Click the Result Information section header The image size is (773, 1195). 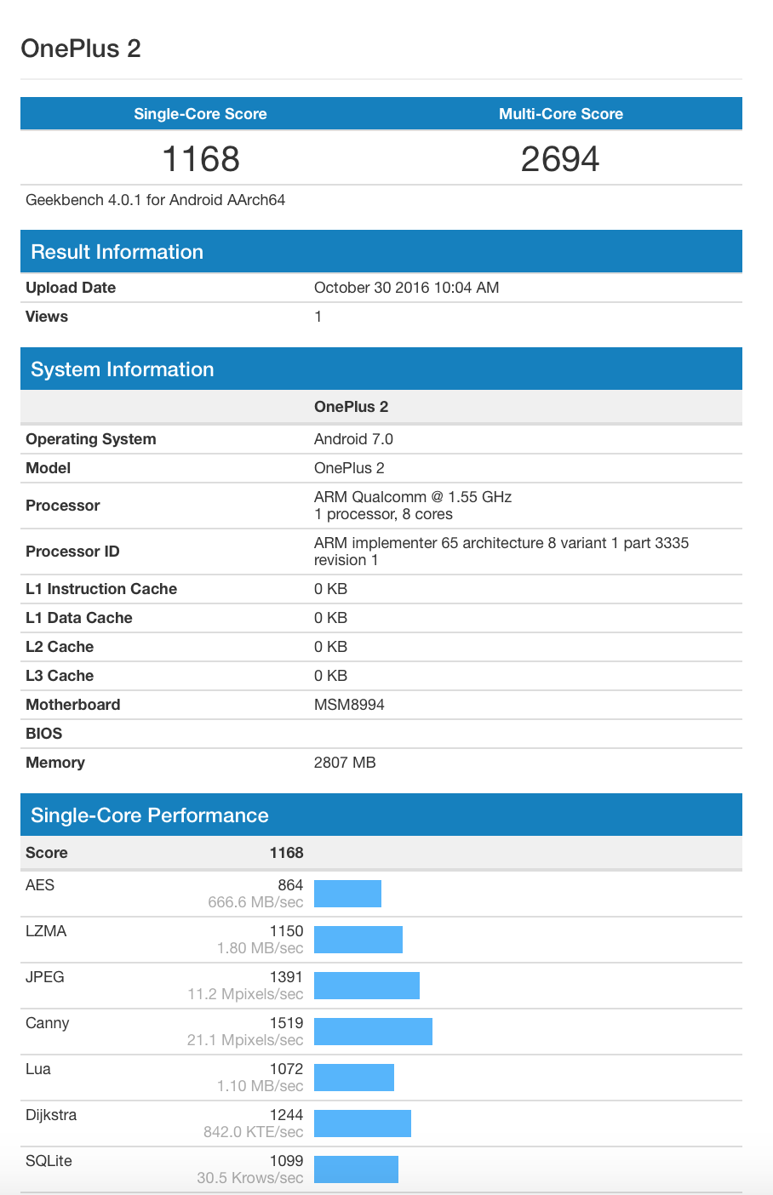[x=117, y=252]
